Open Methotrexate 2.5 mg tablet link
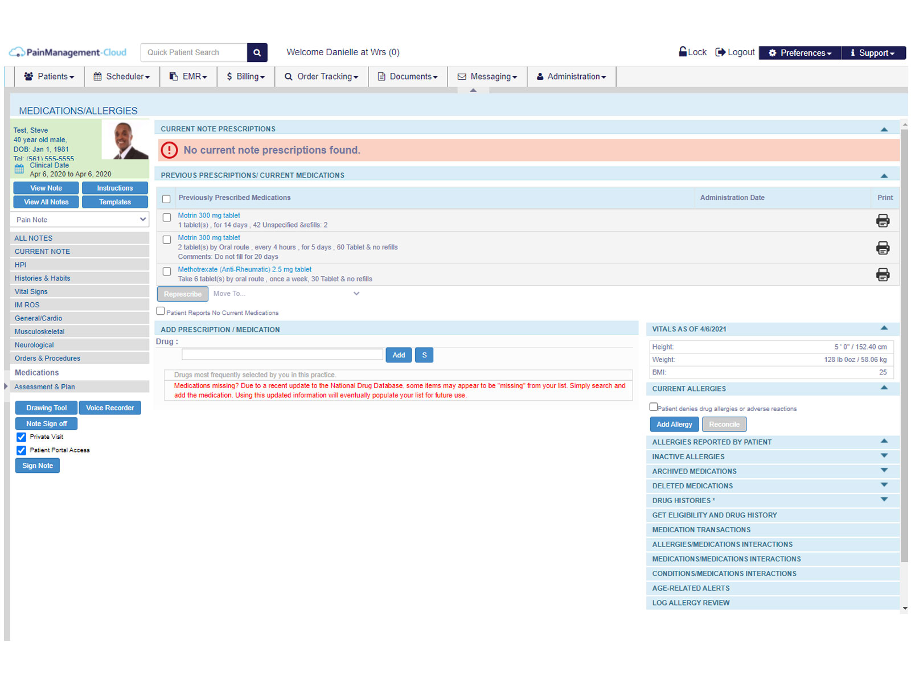This screenshot has width=911, height=683. click(x=245, y=270)
